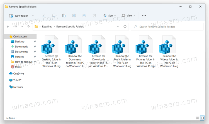Viewport: 209px width, 124px height.
Task: Open recent locations dropdown arrow
Action: point(22,27)
